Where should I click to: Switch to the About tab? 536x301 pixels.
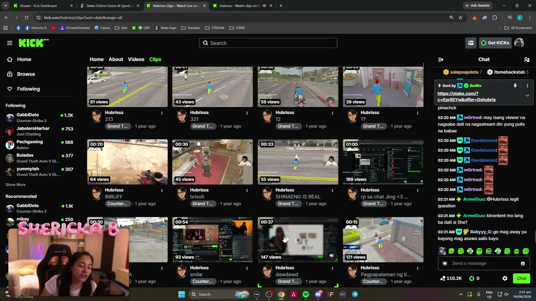(116, 59)
